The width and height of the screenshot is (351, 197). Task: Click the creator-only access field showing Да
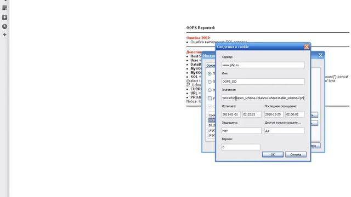tap(284, 131)
